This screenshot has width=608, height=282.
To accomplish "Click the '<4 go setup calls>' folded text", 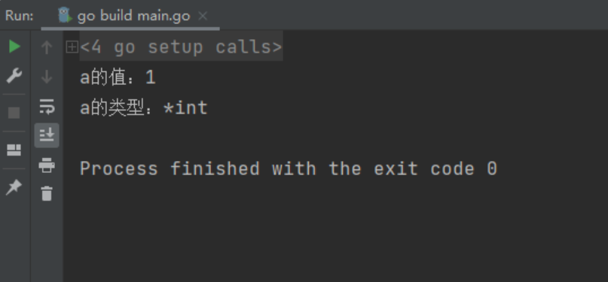I will coord(181,47).
